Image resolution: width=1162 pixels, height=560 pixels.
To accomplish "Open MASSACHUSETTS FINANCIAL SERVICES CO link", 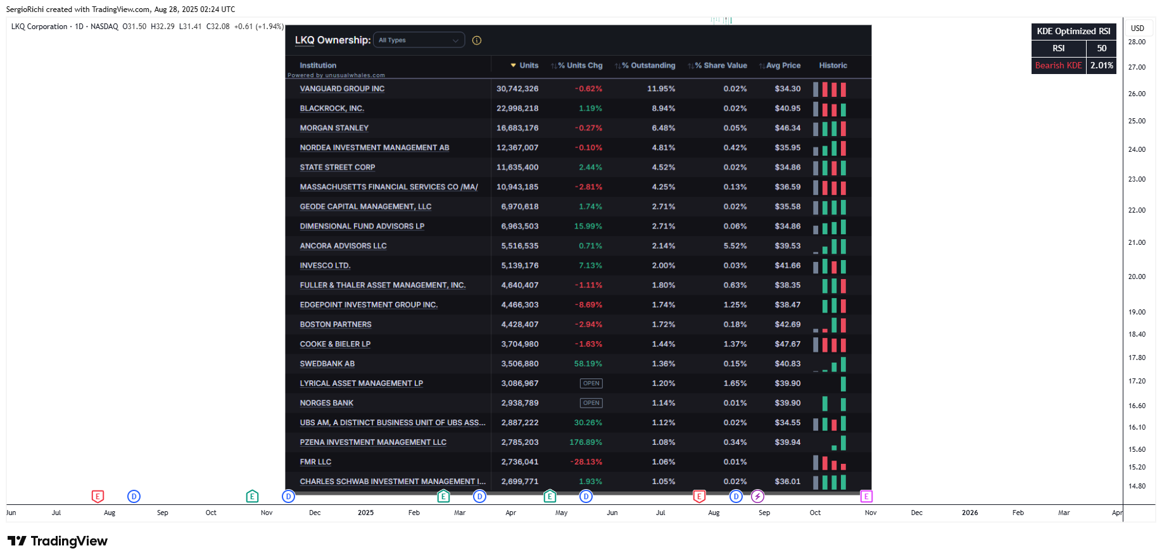I will tap(389, 187).
